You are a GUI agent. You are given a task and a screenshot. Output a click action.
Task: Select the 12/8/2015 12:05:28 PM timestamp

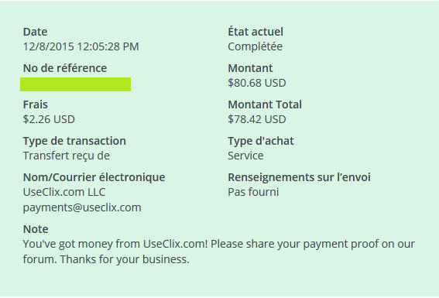[81, 46]
